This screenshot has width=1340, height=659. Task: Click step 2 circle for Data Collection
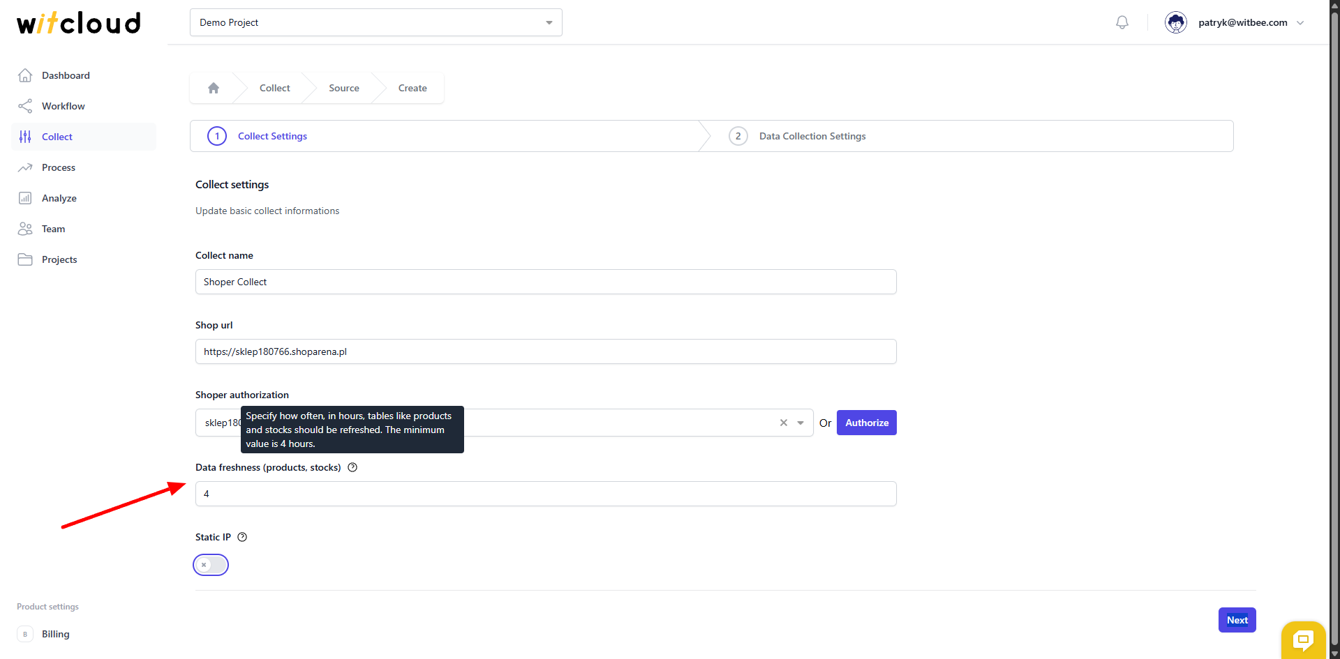point(738,136)
